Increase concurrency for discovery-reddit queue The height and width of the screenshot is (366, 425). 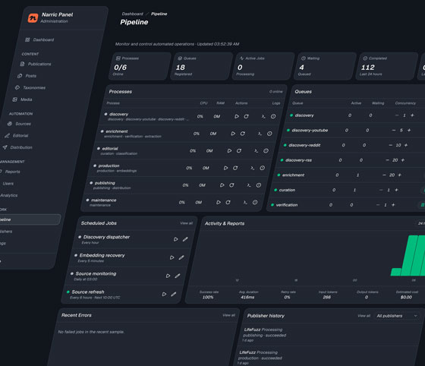click(406, 145)
